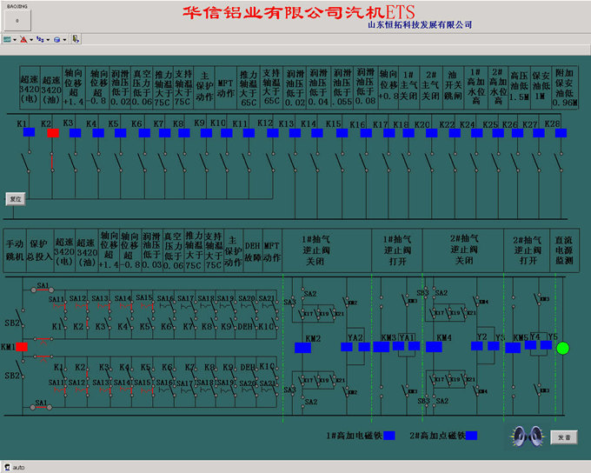This screenshot has height=473, width=591.
Task: Click the blue K7 relay status square
Action: click(x=165, y=133)
